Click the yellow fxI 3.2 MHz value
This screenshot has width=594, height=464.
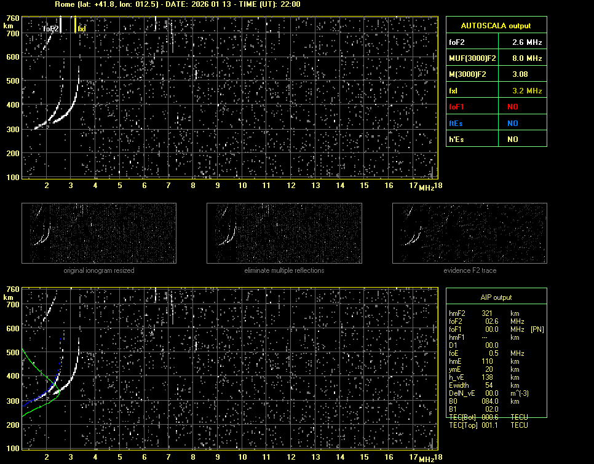[x=522, y=91]
